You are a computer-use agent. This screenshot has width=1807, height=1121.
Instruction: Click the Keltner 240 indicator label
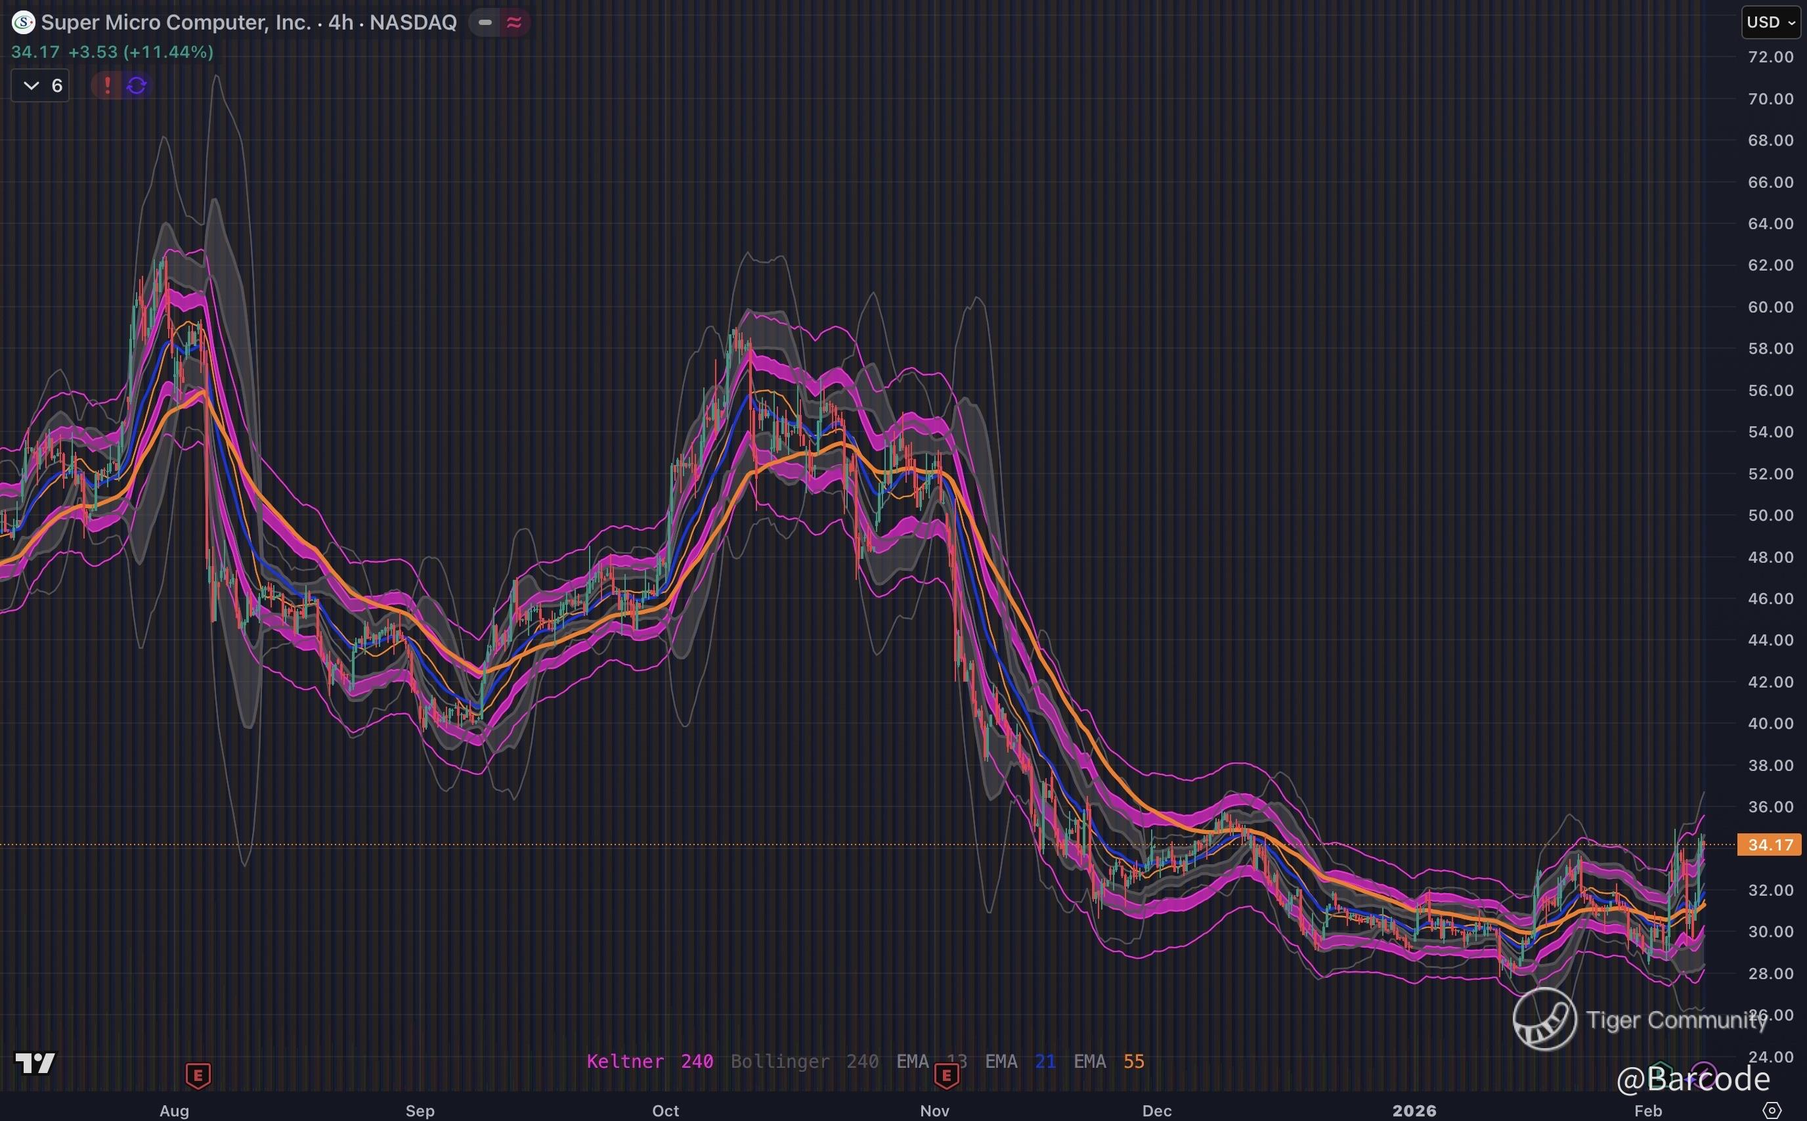[x=649, y=1061]
